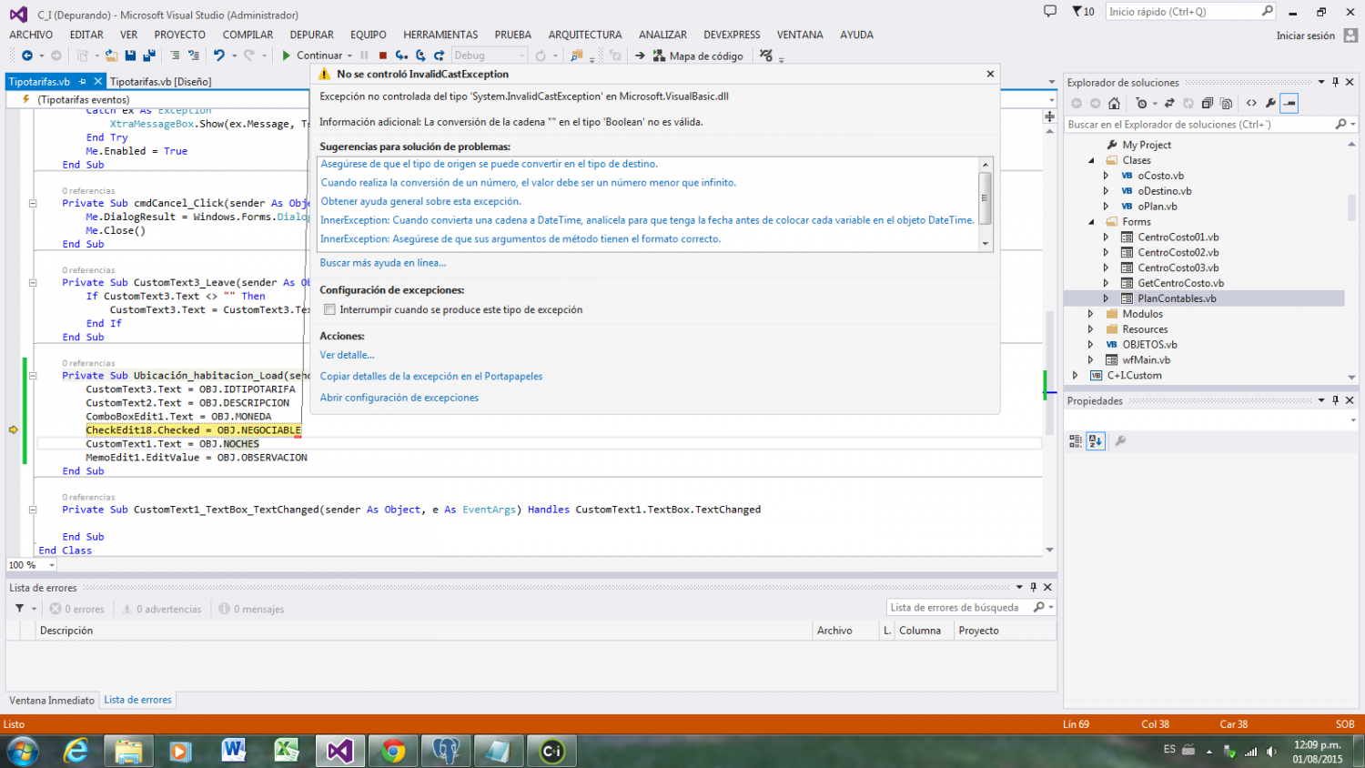The image size is (1365, 768).
Task: Expand the C+I.Custom project node
Action: [1076, 375]
